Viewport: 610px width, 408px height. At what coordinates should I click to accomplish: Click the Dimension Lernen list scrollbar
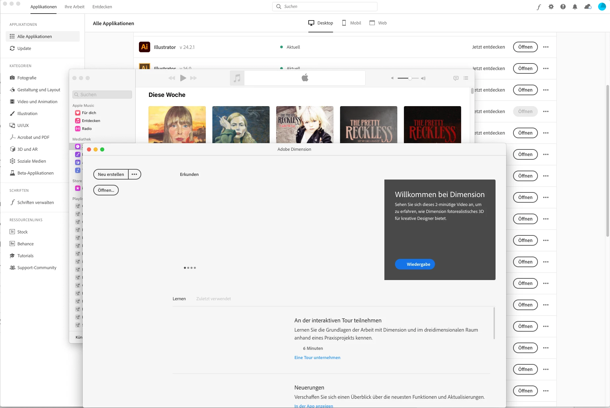click(x=494, y=323)
